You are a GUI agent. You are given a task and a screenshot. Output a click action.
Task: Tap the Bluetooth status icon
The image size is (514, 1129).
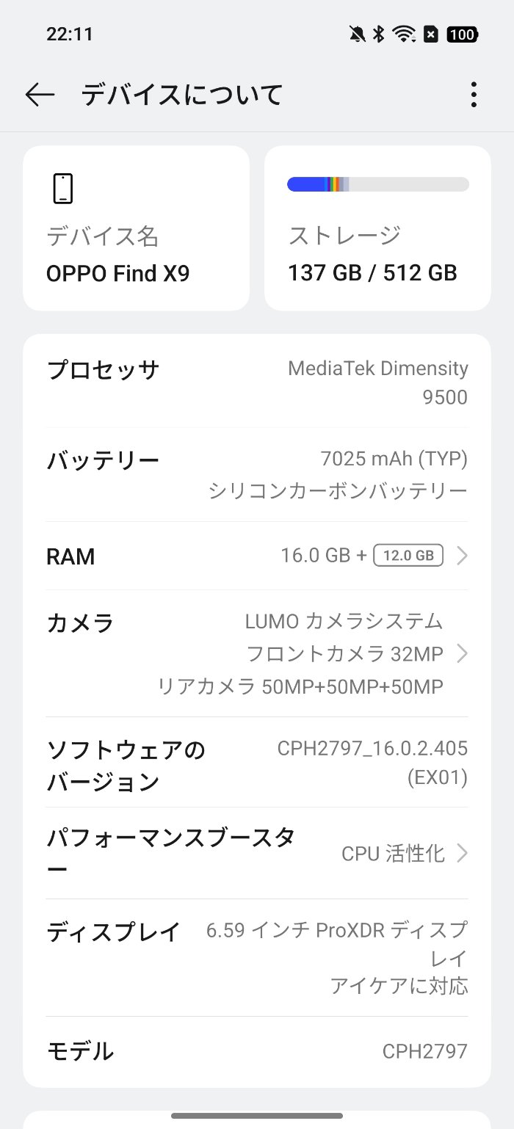point(379,34)
